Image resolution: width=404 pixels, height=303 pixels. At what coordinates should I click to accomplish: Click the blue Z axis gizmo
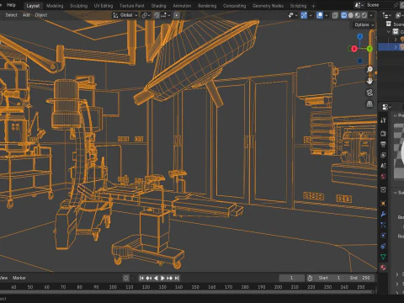[x=360, y=37]
